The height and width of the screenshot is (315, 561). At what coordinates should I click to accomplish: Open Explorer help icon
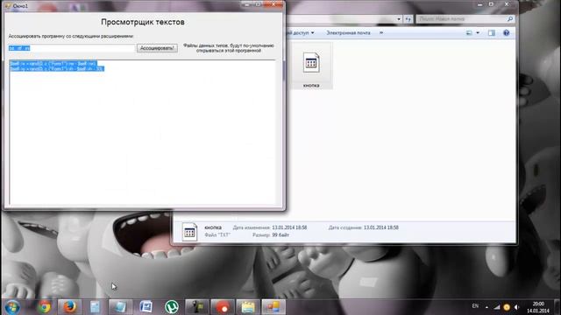coord(507,33)
